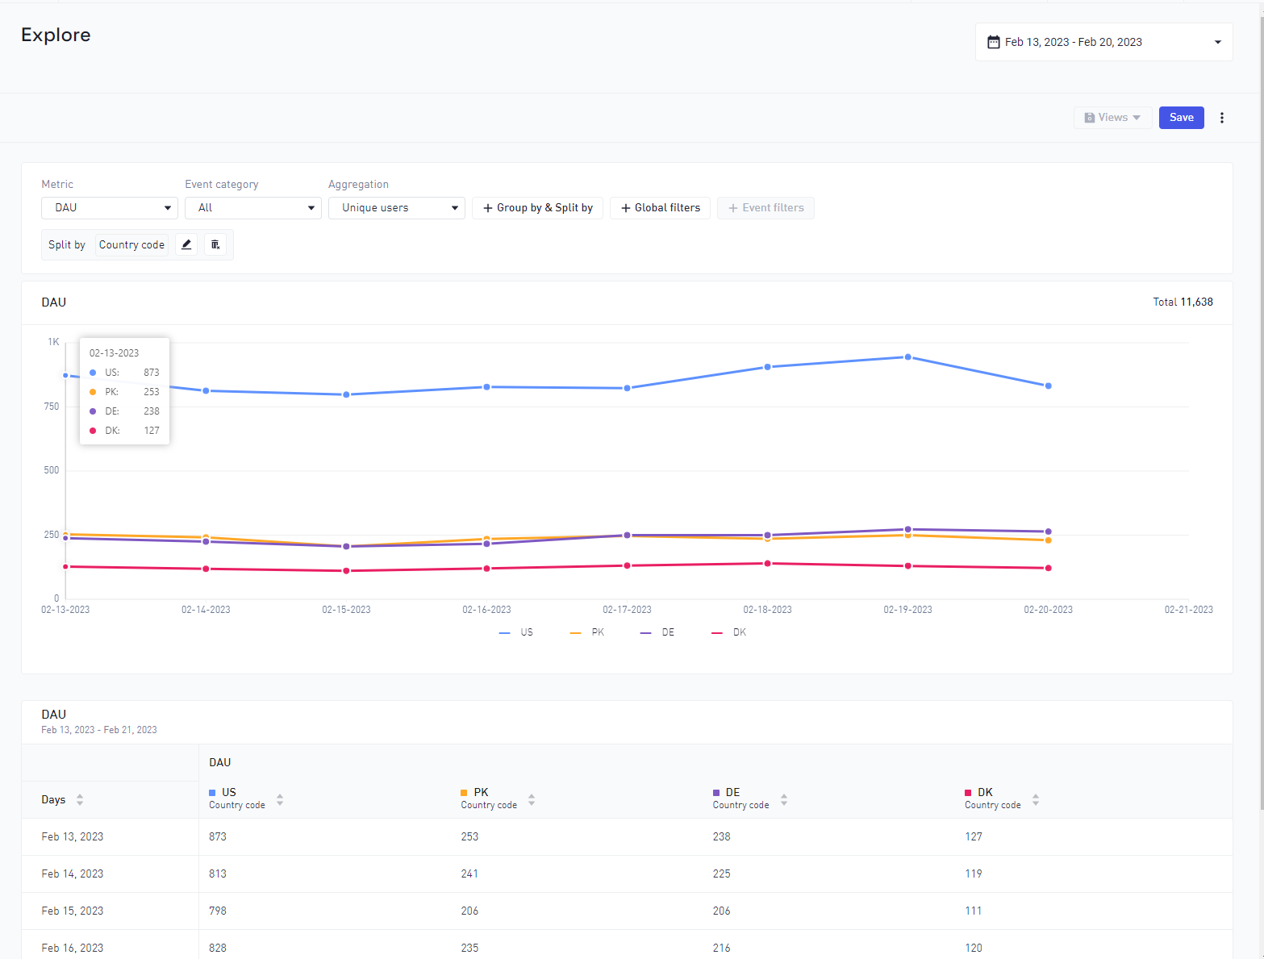Click the DE value 225 in table
Viewport: 1264px width, 959px height.
(722, 874)
